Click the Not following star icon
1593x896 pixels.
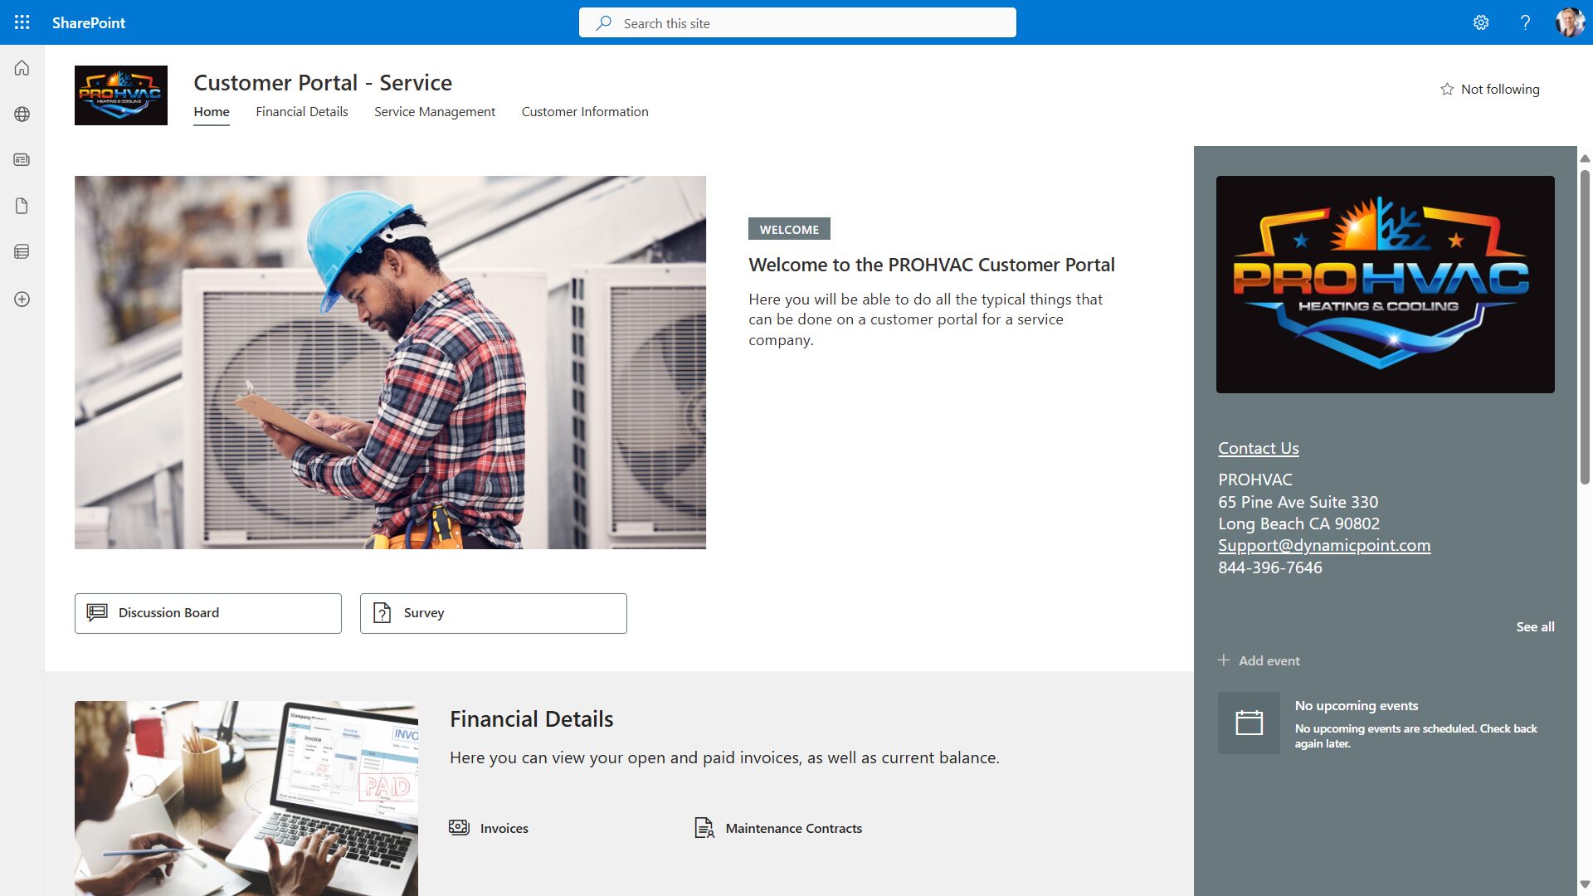pyautogui.click(x=1447, y=89)
